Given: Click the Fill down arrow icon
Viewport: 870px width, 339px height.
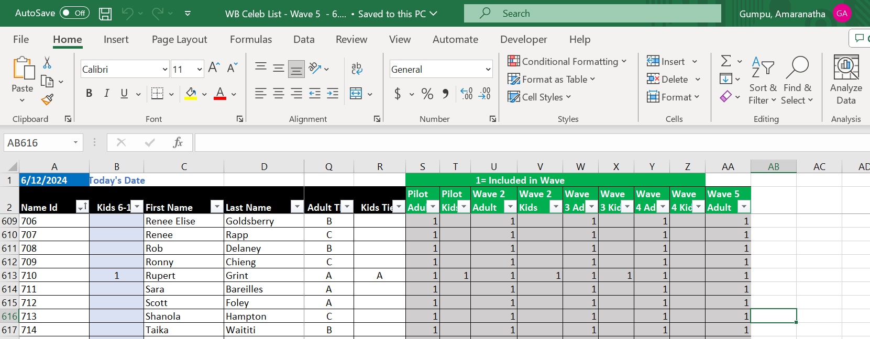Looking at the screenshot, I should click(x=726, y=79).
